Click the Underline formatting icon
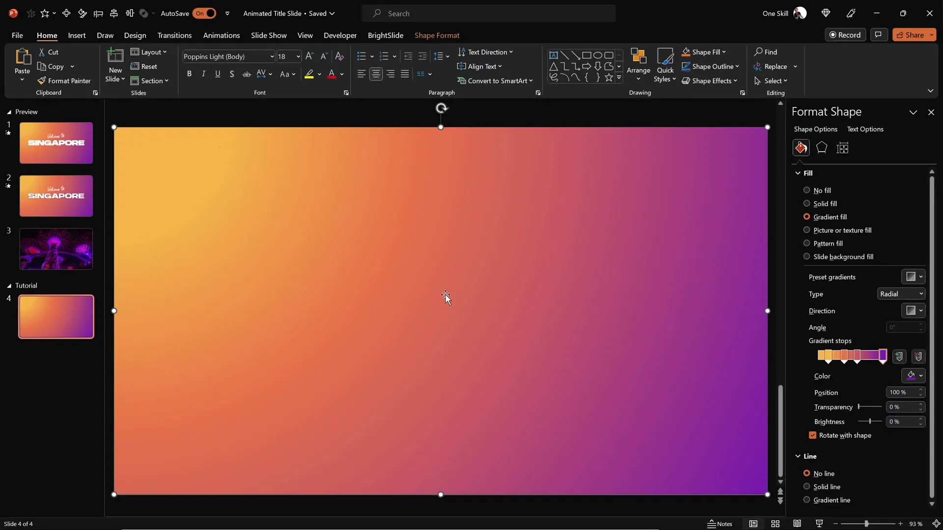This screenshot has width=943, height=530. [x=218, y=74]
